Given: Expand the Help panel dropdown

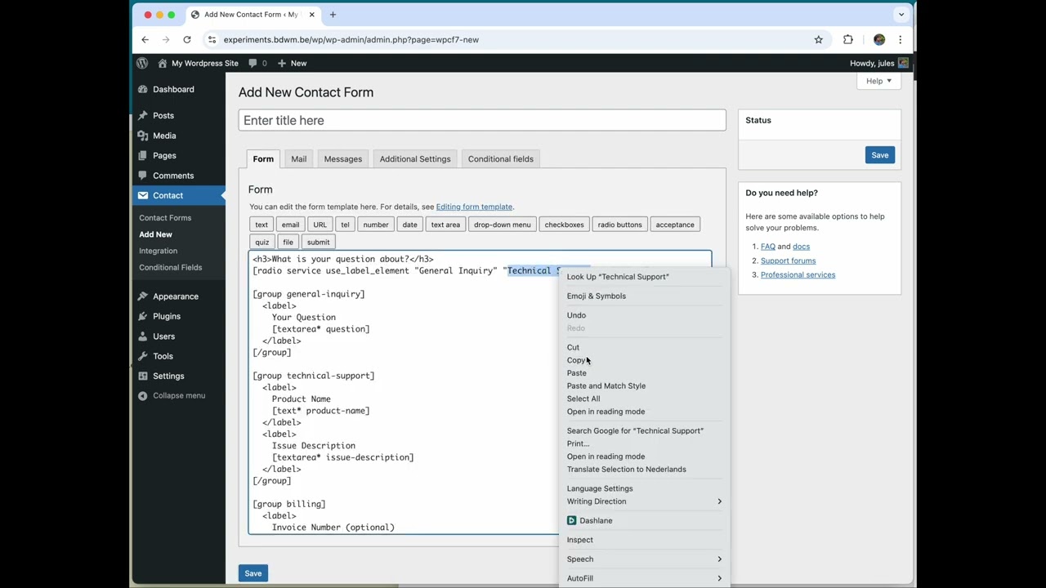Looking at the screenshot, I should 878,81.
